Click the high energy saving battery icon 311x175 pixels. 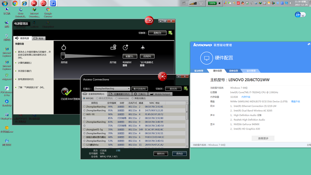click(x=113, y=47)
